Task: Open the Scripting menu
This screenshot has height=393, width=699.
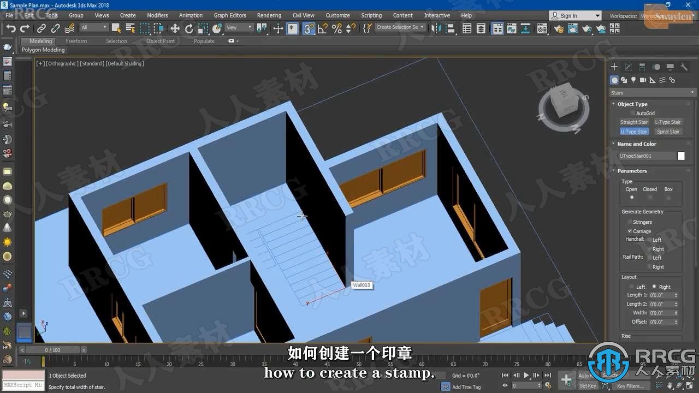Action: click(371, 15)
